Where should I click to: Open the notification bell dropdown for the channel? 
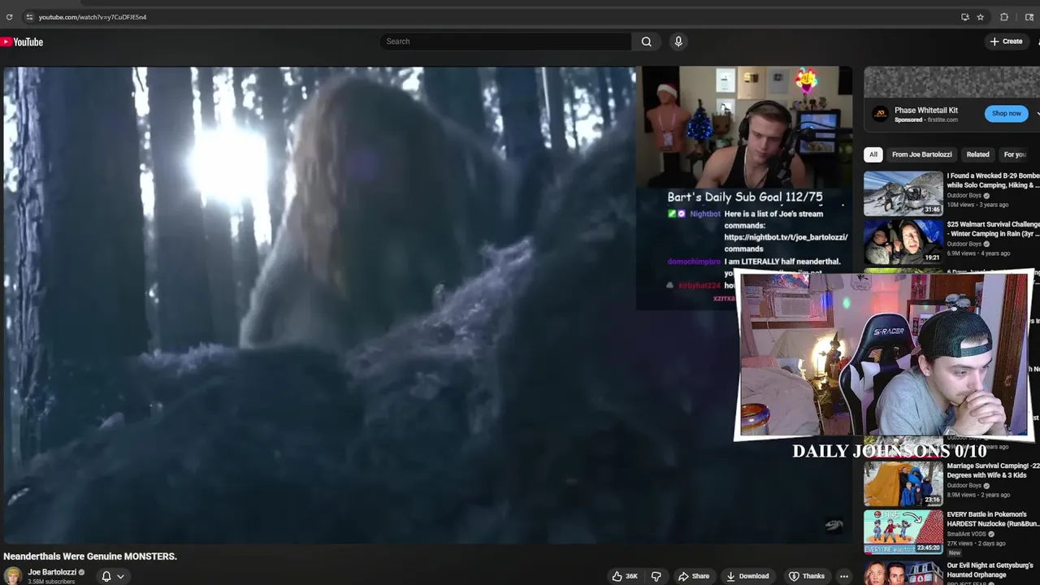[112, 576]
